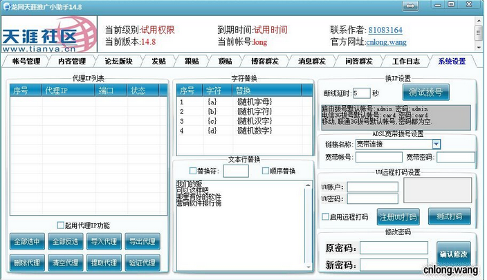Image resolution: width=487 pixels, height=280 pixels.
Task: Toggle the 替换符 checkbox
Action: tap(192, 171)
